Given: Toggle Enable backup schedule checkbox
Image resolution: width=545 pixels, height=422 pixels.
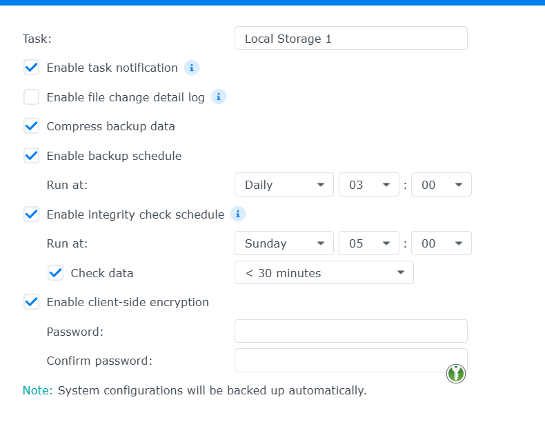Looking at the screenshot, I should pyautogui.click(x=32, y=156).
